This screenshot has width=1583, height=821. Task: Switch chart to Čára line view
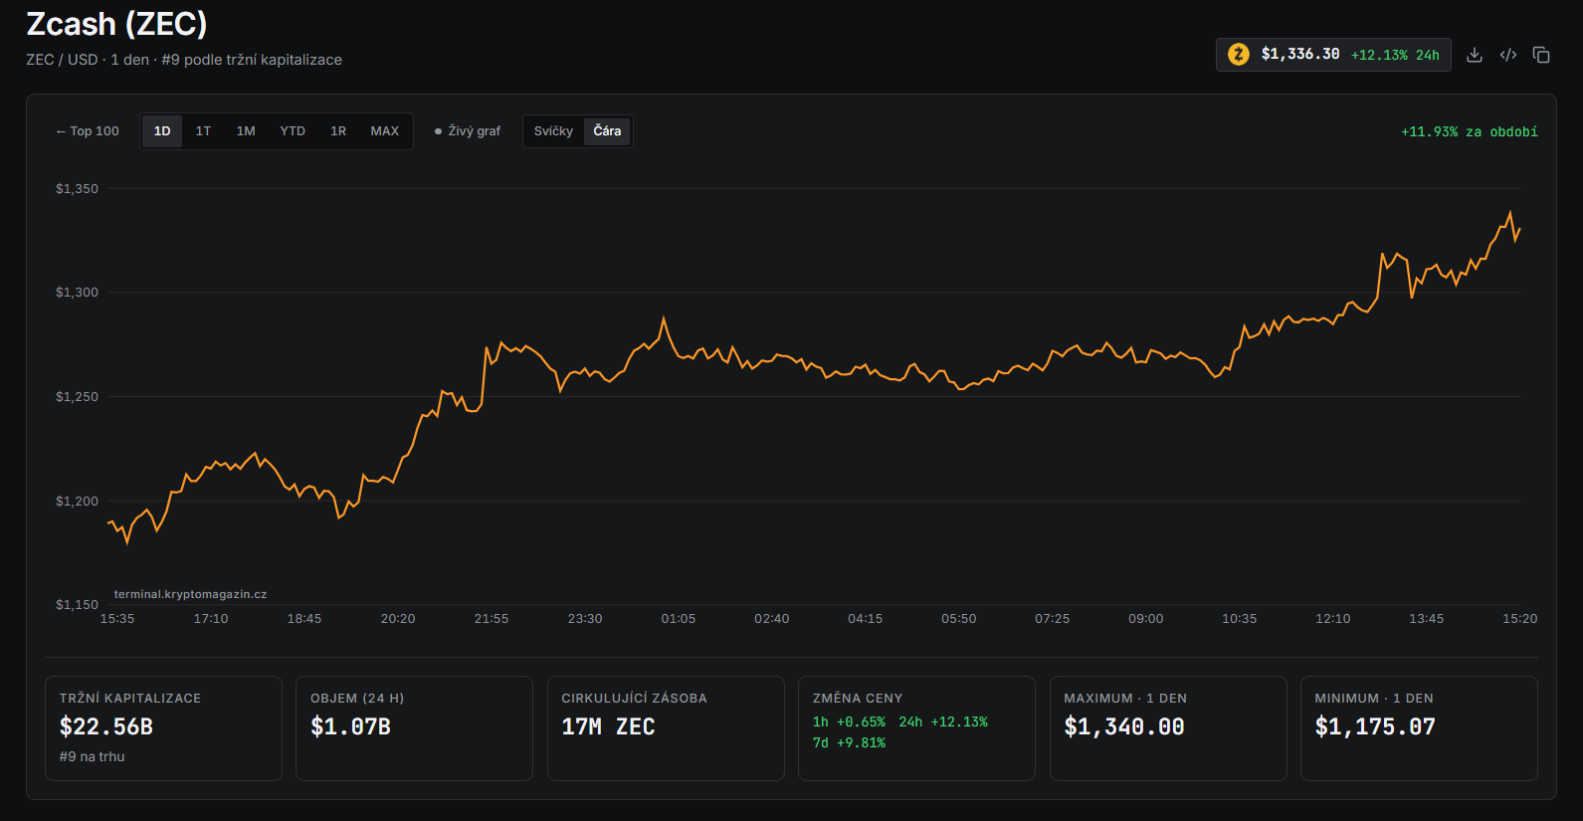[x=607, y=131]
